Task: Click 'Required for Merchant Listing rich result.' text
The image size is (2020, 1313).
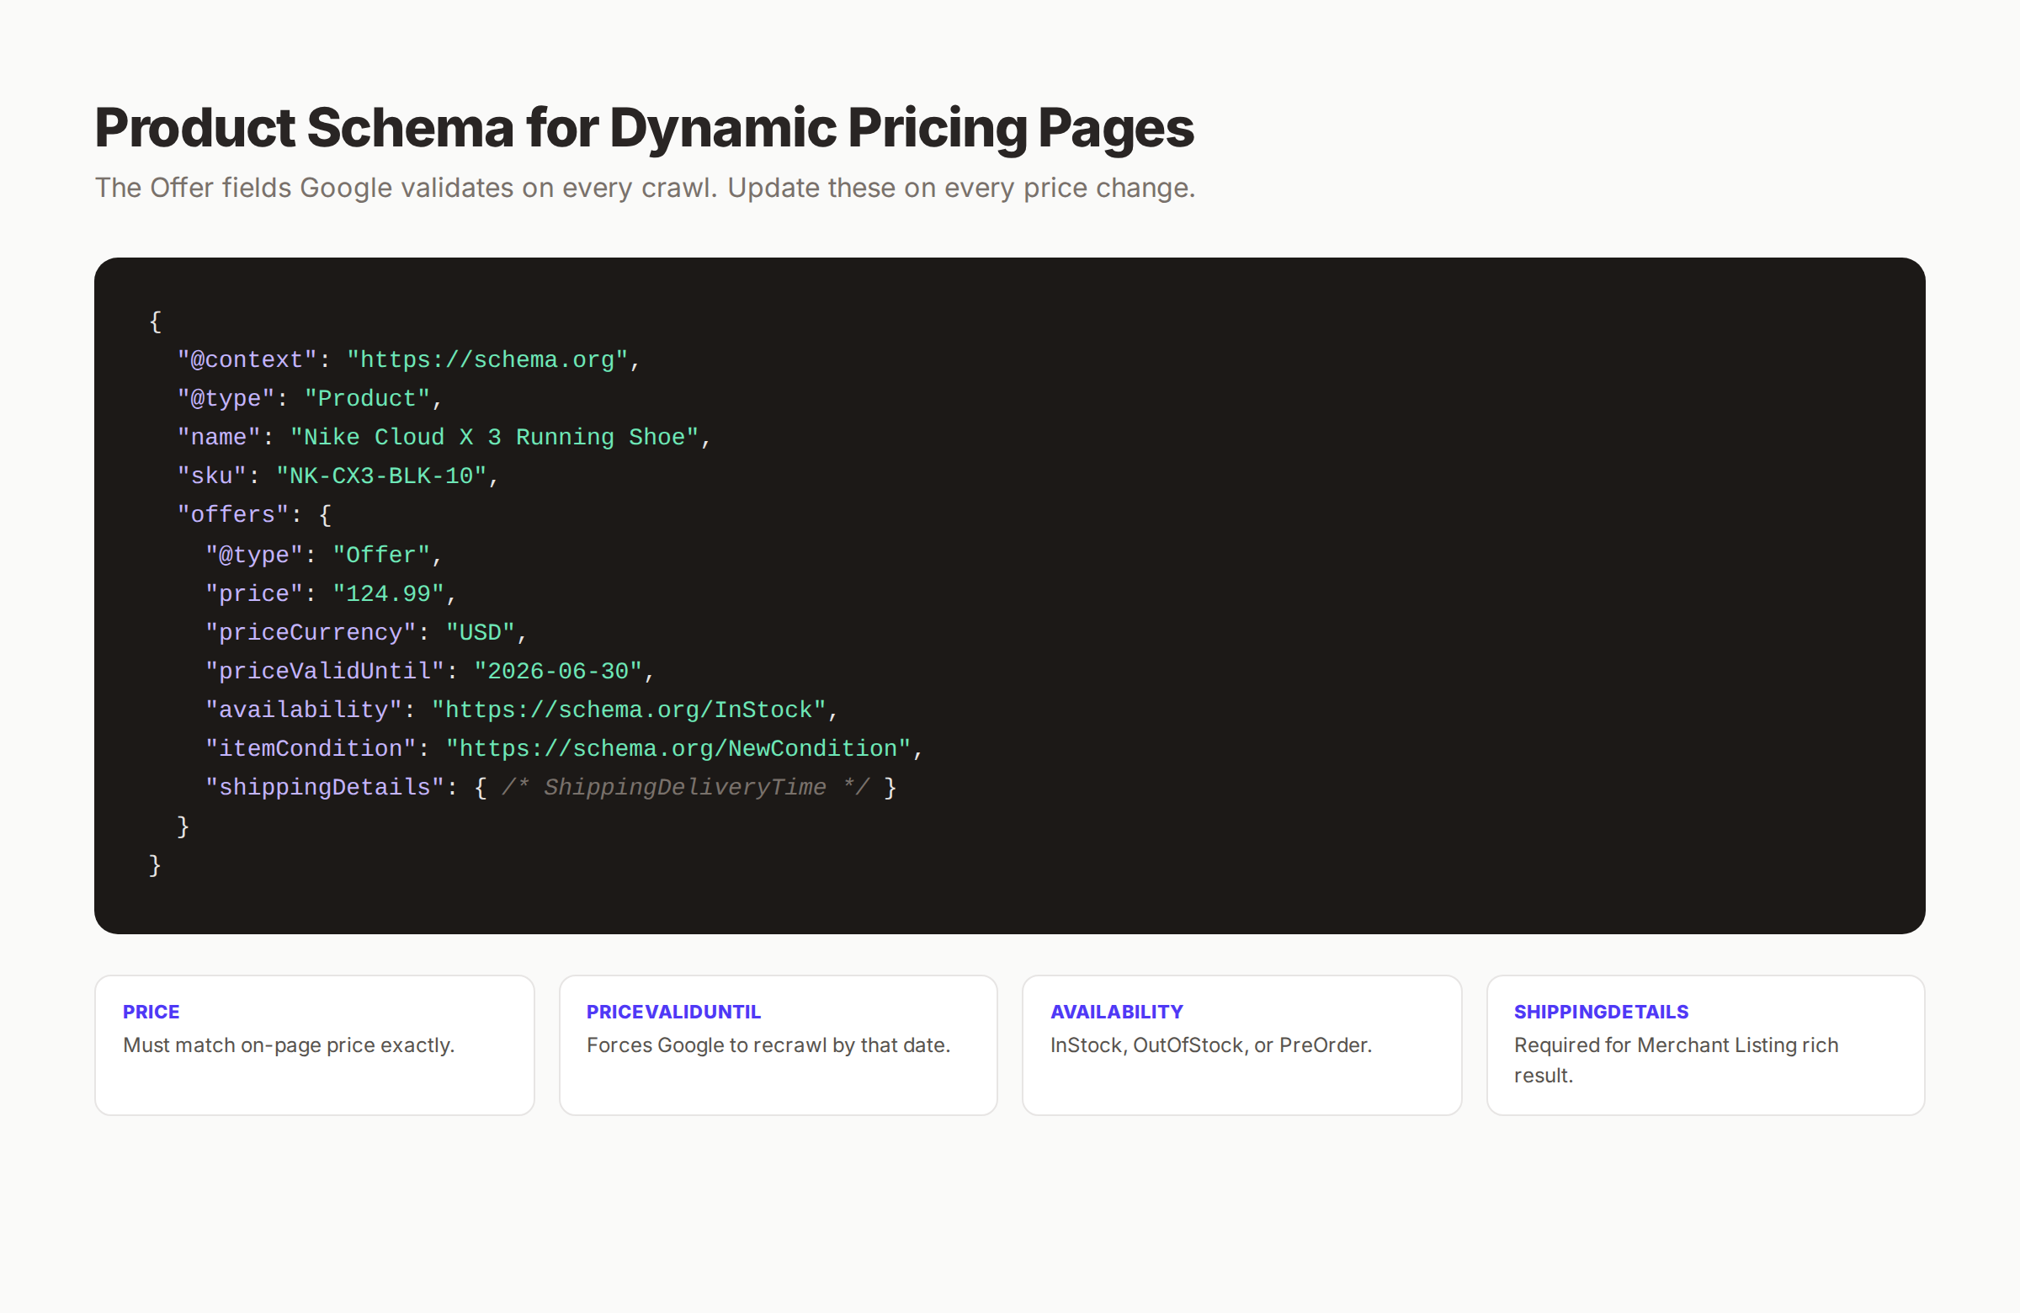Action: (x=1676, y=1060)
